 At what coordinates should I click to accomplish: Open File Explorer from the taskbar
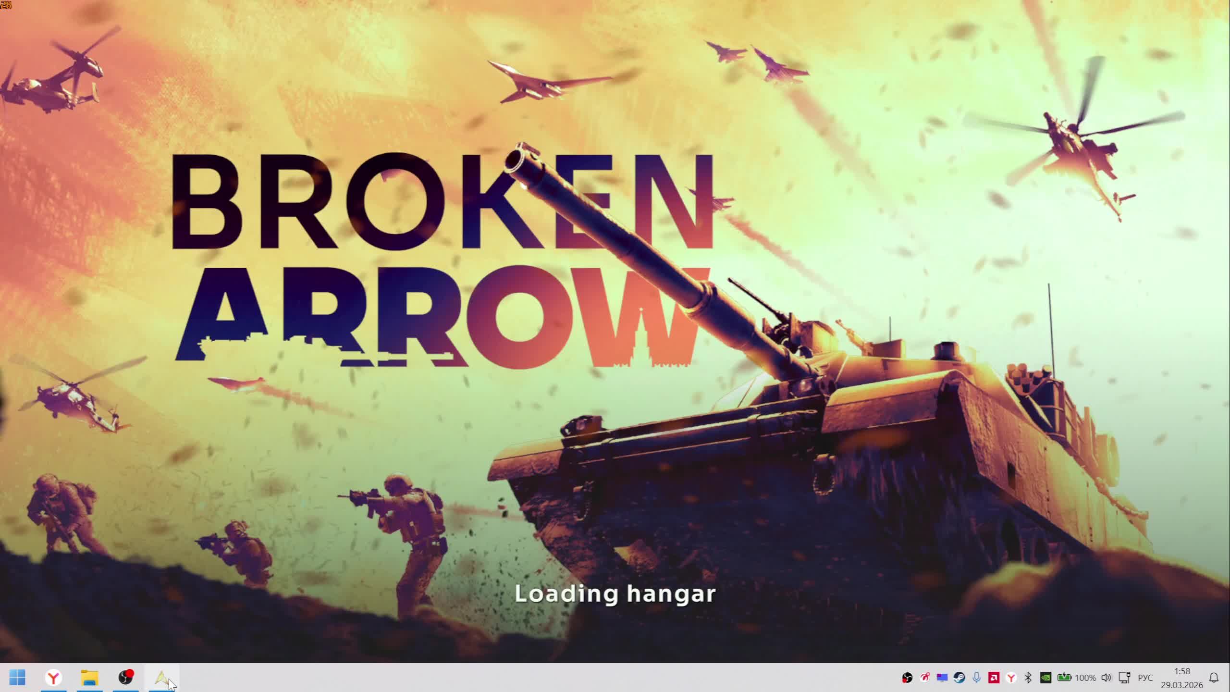click(x=89, y=678)
